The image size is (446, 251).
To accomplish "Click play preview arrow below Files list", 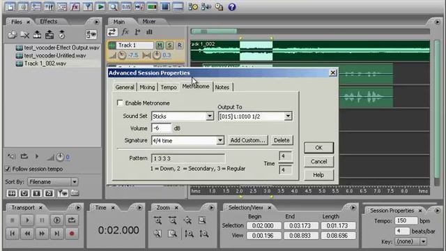I will tap(37, 156).
